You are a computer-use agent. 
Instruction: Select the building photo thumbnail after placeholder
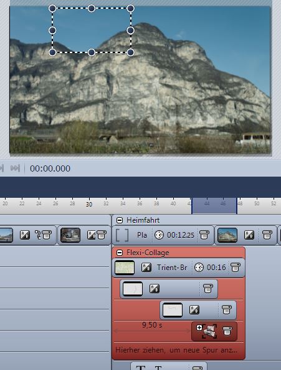pyautogui.click(x=227, y=235)
